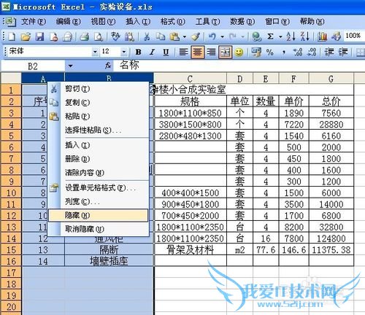This screenshot has height=315, width=365.
Task: Click the New workbook icon
Action: click(12, 36)
